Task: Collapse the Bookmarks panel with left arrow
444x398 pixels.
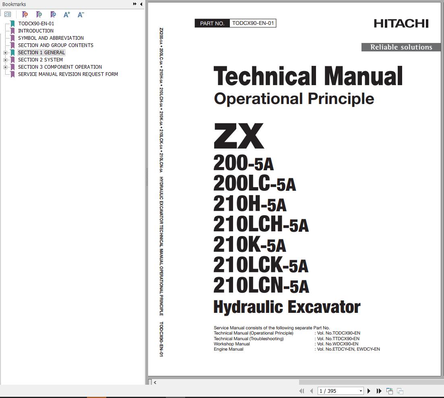Action: pos(141,4)
